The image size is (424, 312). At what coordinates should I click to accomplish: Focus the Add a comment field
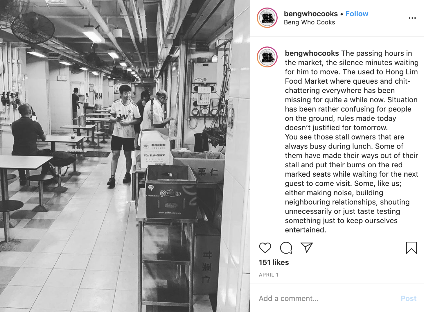click(327, 298)
